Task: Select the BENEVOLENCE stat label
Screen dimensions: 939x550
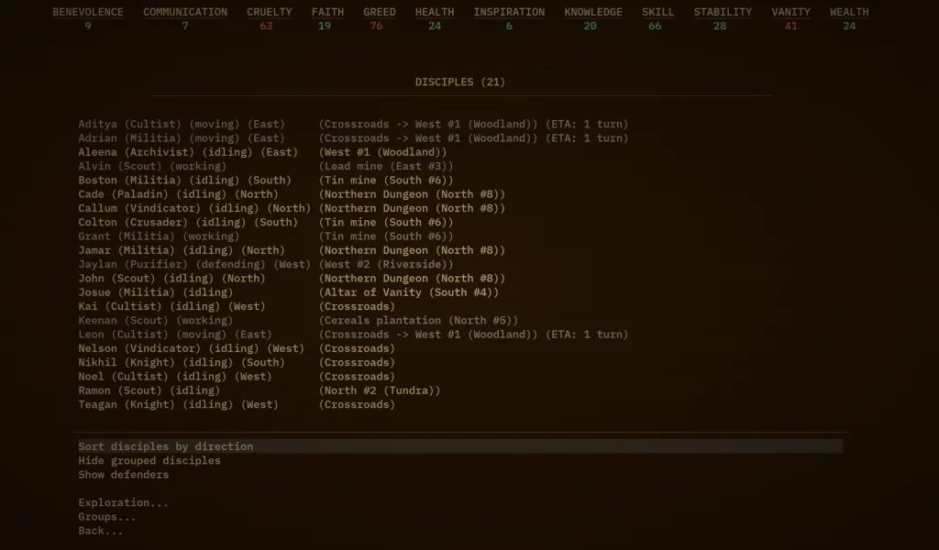Action: coord(88,12)
